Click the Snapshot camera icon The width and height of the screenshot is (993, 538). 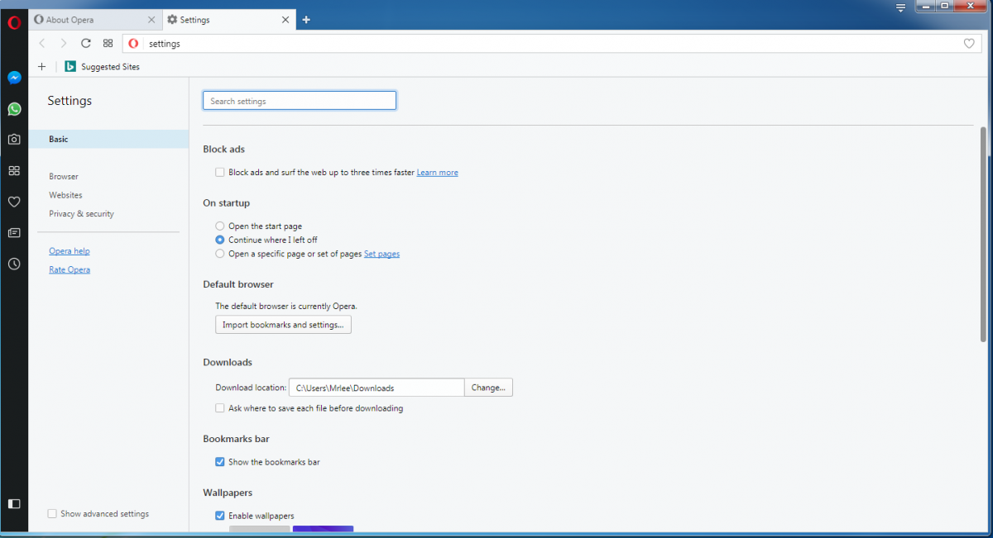click(x=14, y=140)
